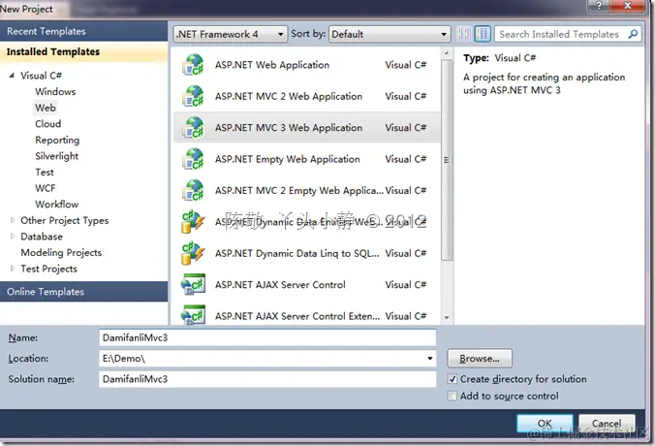Click the ASP.NET MVC 3 Web Application icon
This screenshot has width=655, height=446.
point(193,127)
